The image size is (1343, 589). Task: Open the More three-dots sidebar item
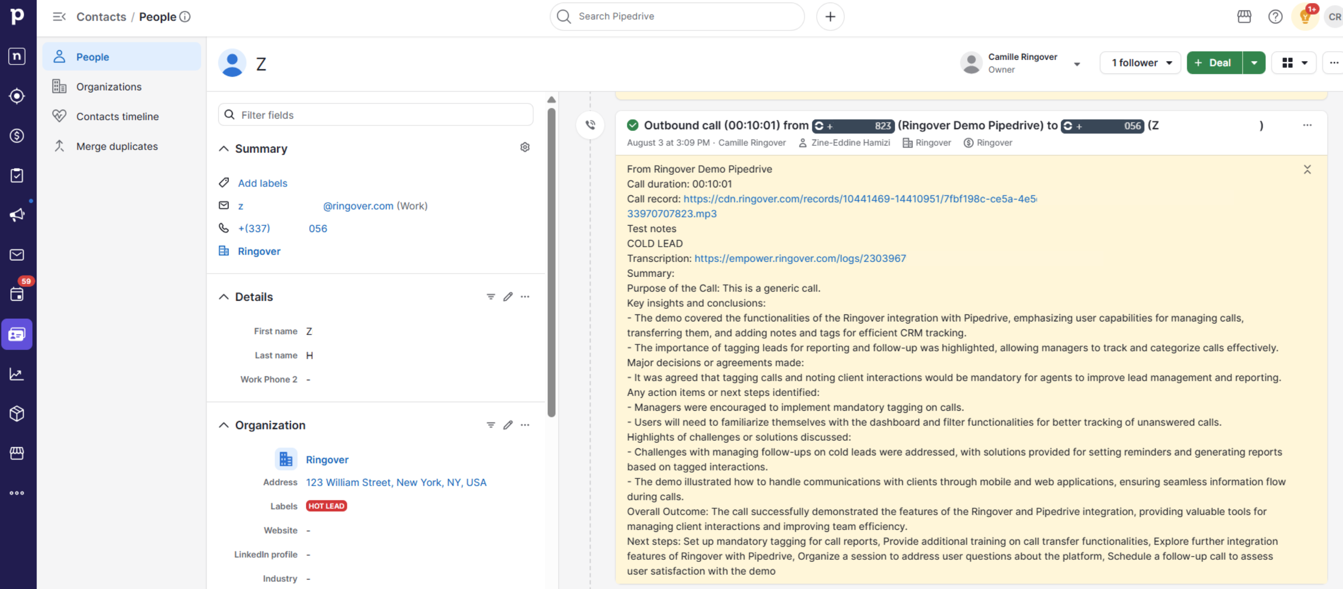click(17, 493)
